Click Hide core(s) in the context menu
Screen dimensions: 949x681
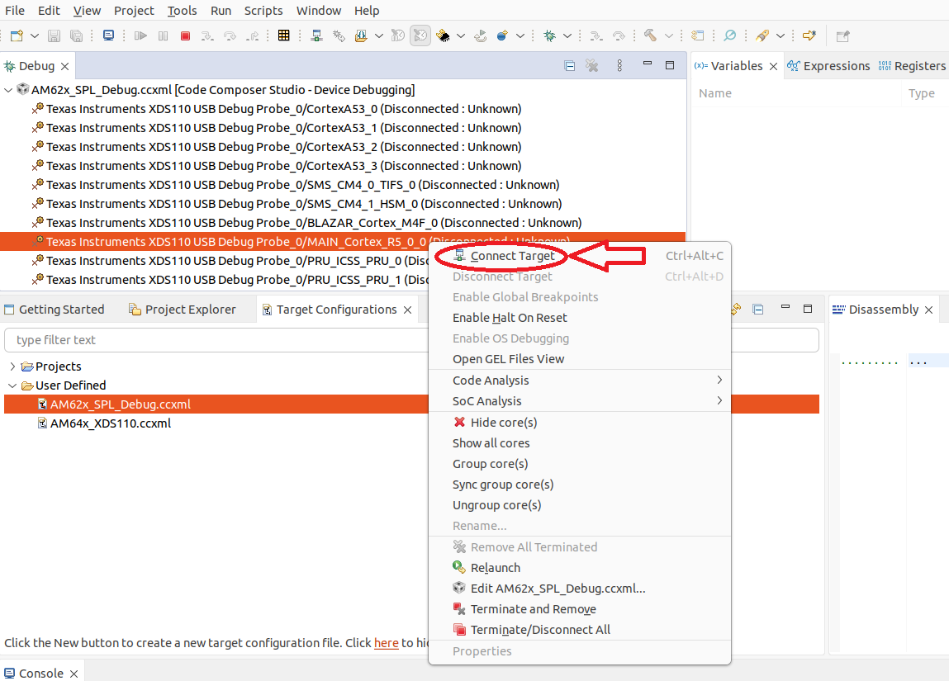point(503,423)
